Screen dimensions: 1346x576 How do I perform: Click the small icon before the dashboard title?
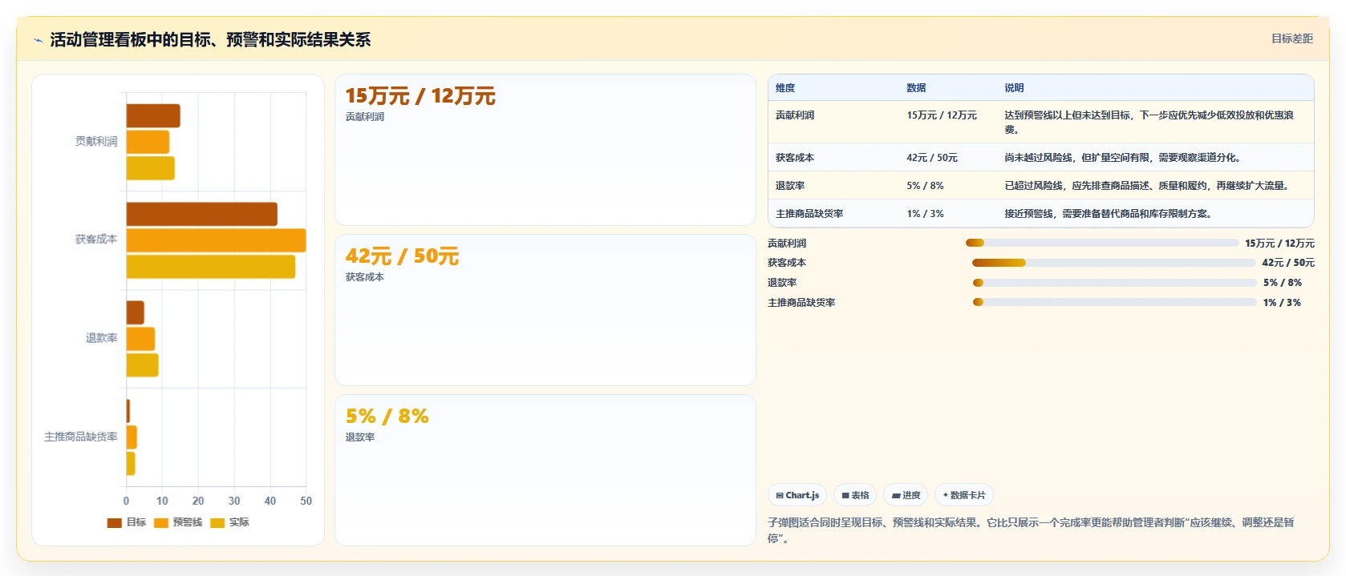tap(38, 40)
